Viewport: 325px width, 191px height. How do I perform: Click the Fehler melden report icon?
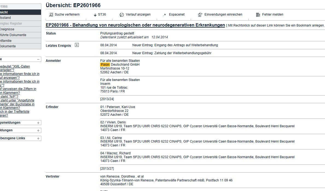click(258, 15)
